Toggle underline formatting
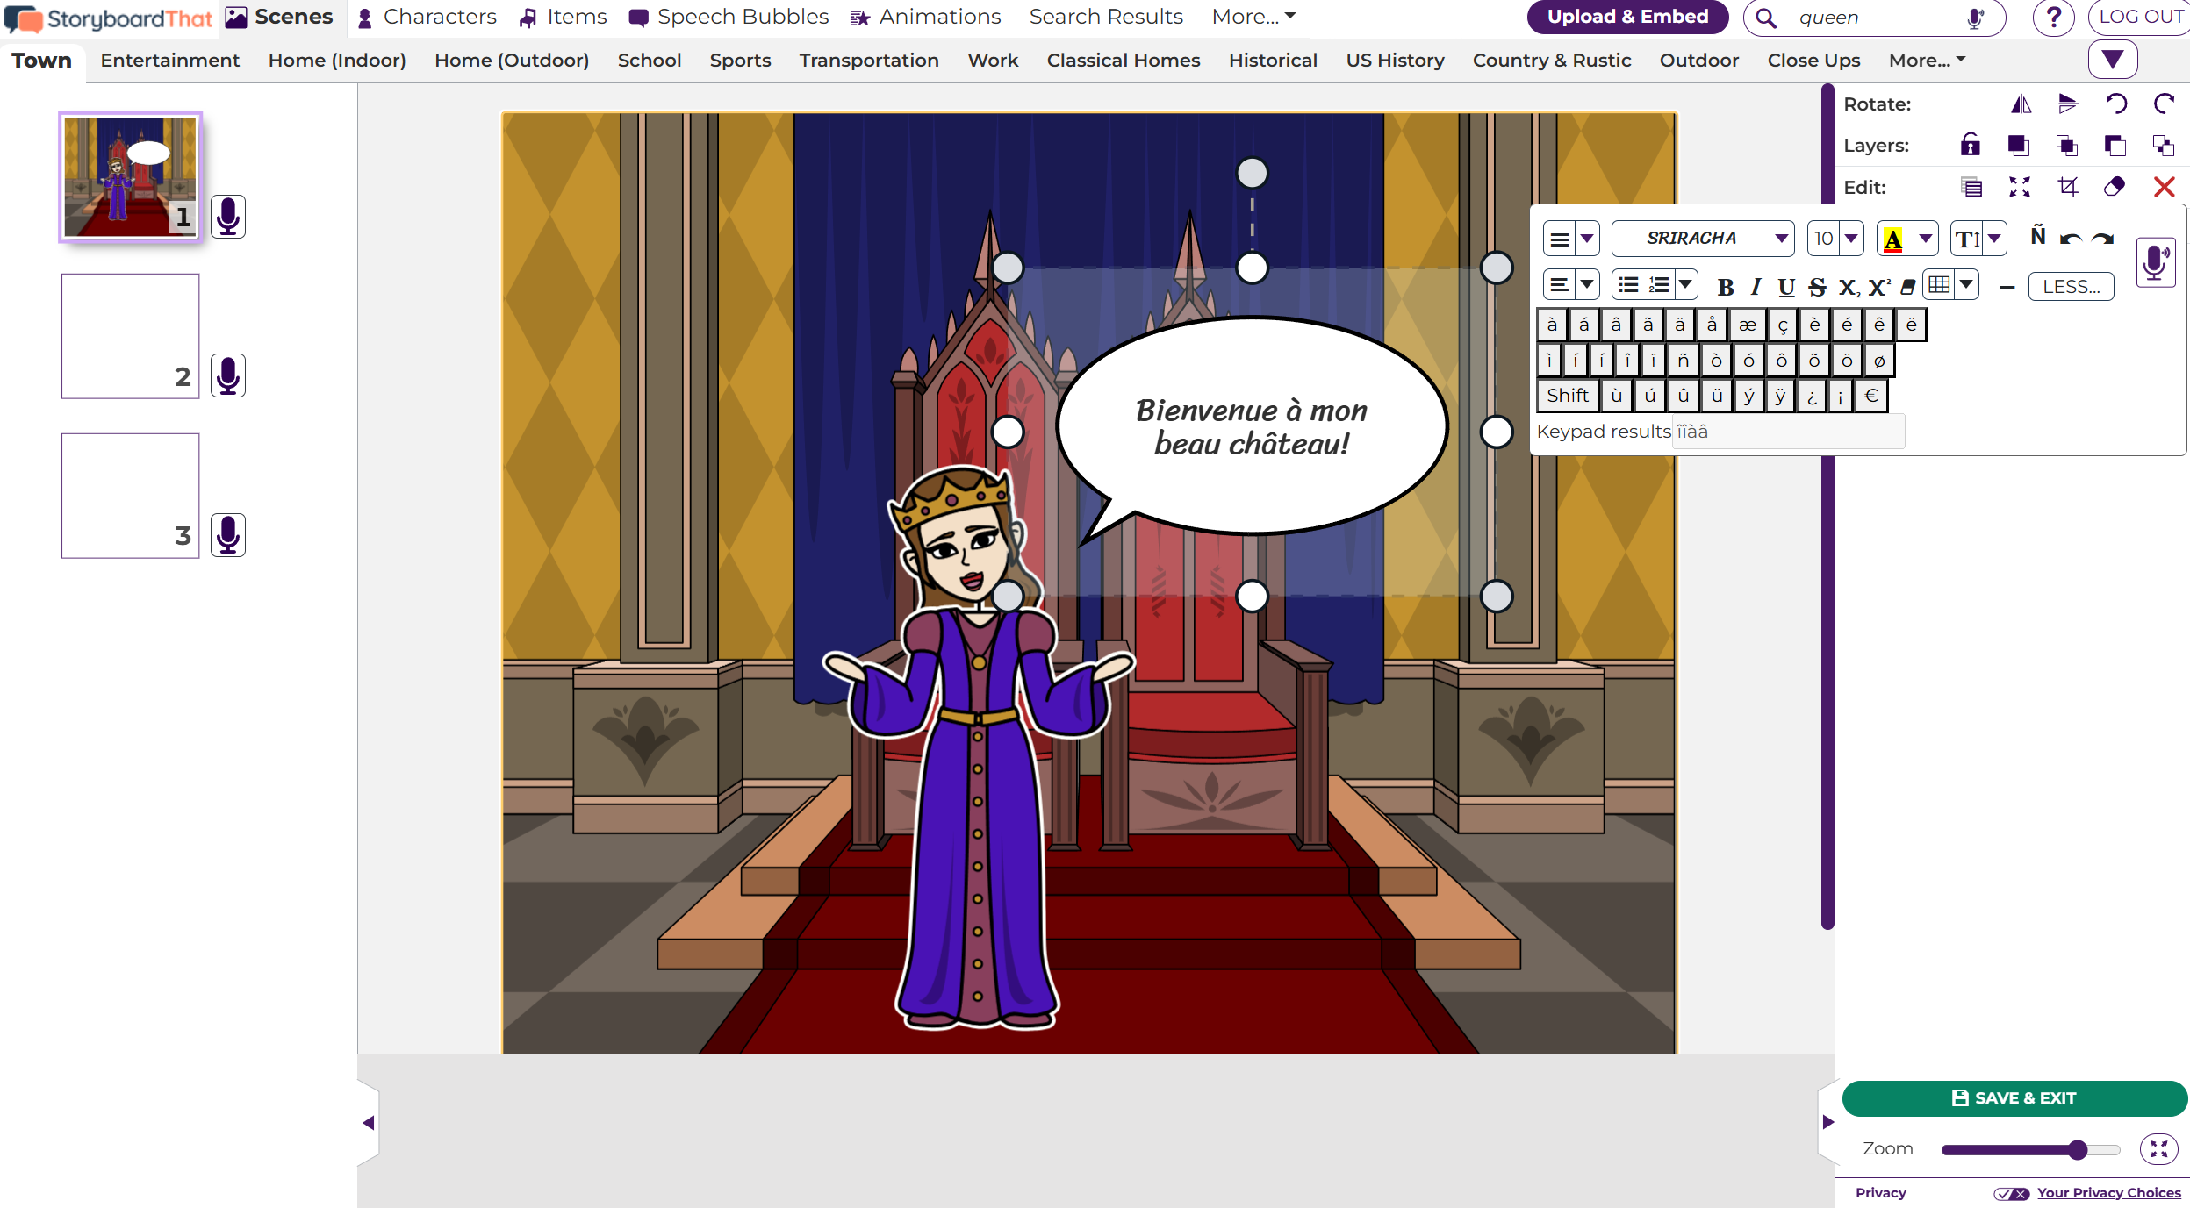This screenshot has height=1208, width=2190. coord(1785,287)
